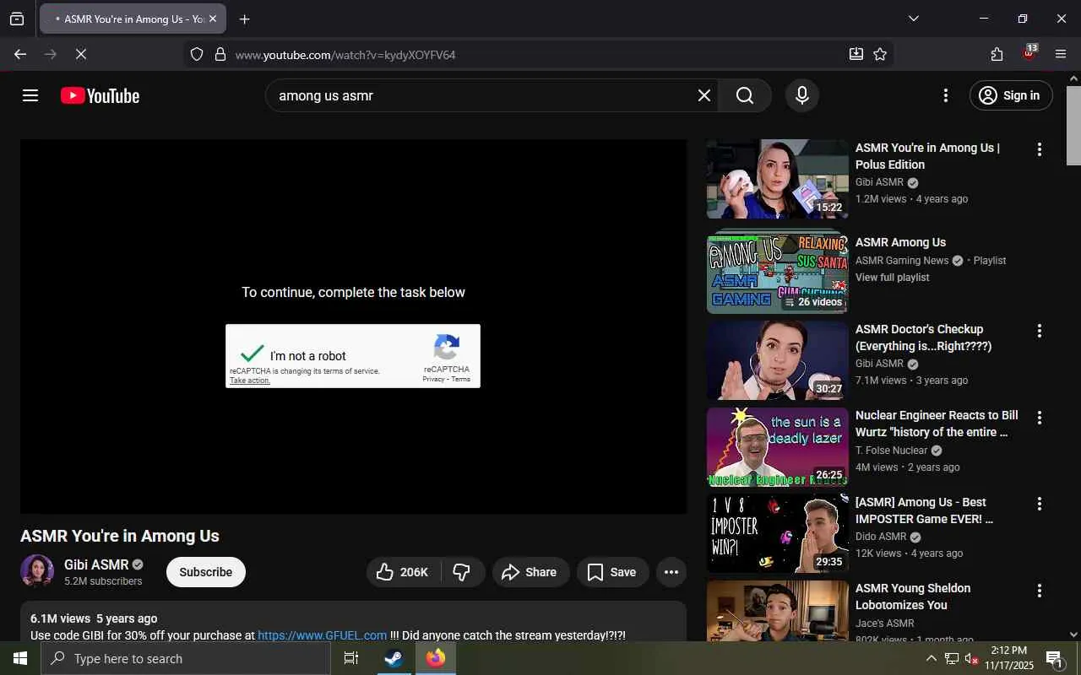The height and width of the screenshot is (675, 1081).
Task: Open the Young Sheldon video thumbnail
Action: pos(778,611)
